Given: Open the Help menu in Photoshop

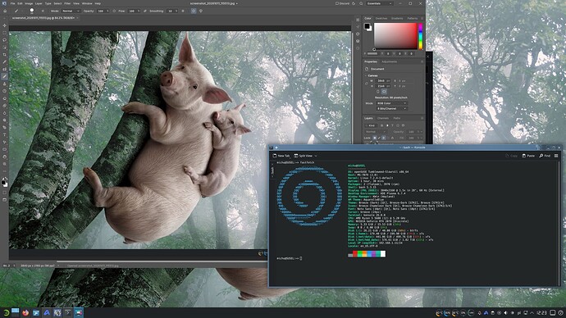Looking at the screenshot, I should [x=98, y=3].
